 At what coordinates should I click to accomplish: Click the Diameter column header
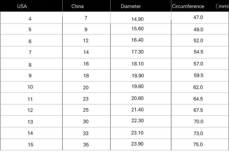click(x=131, y=6)
